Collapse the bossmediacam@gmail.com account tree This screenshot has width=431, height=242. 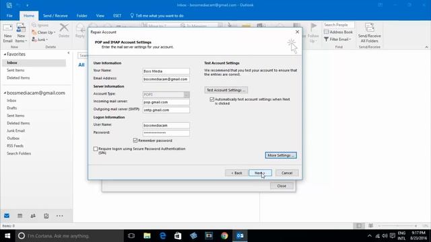coord(5,93)
